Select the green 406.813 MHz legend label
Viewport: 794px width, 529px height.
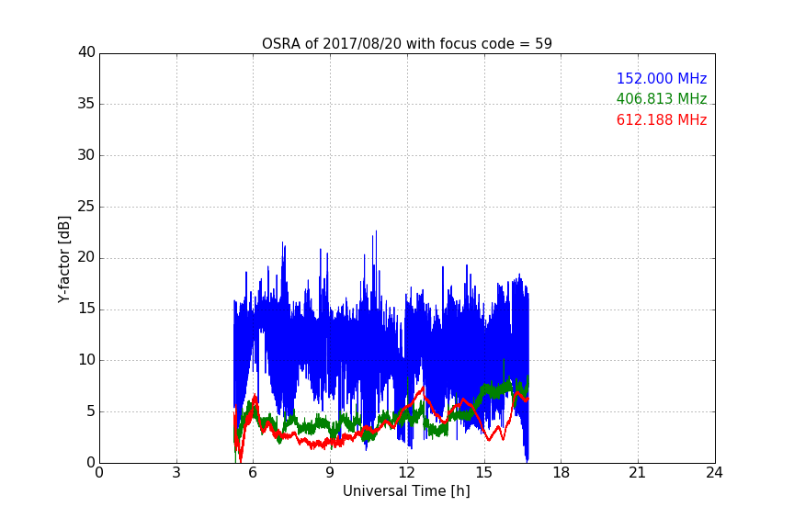coord(662,98)
